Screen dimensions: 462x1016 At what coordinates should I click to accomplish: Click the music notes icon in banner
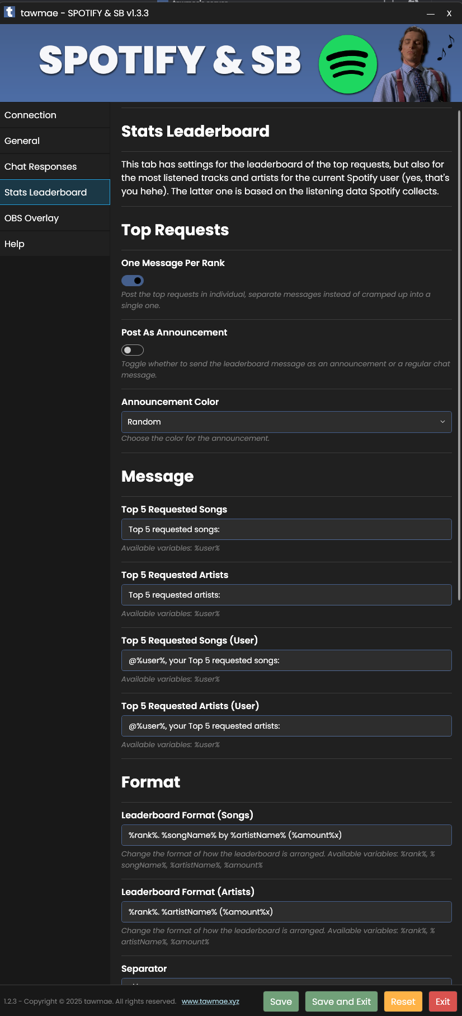click(445, 47)
